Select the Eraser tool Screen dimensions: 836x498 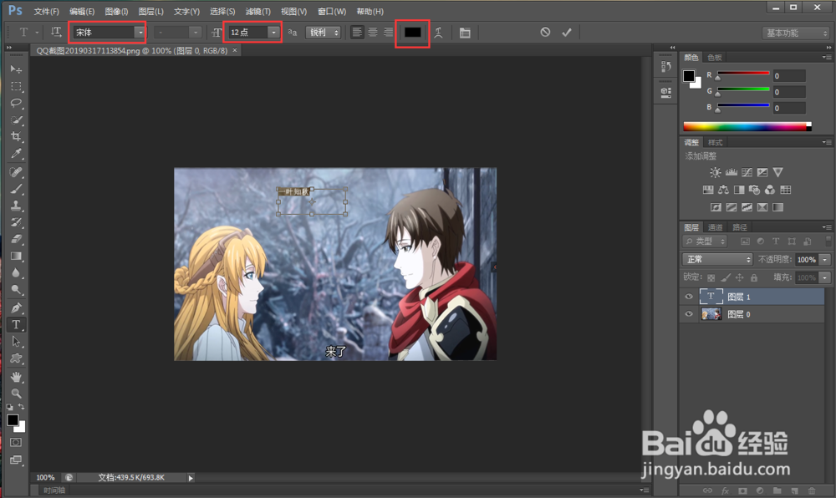pos(16,239)
